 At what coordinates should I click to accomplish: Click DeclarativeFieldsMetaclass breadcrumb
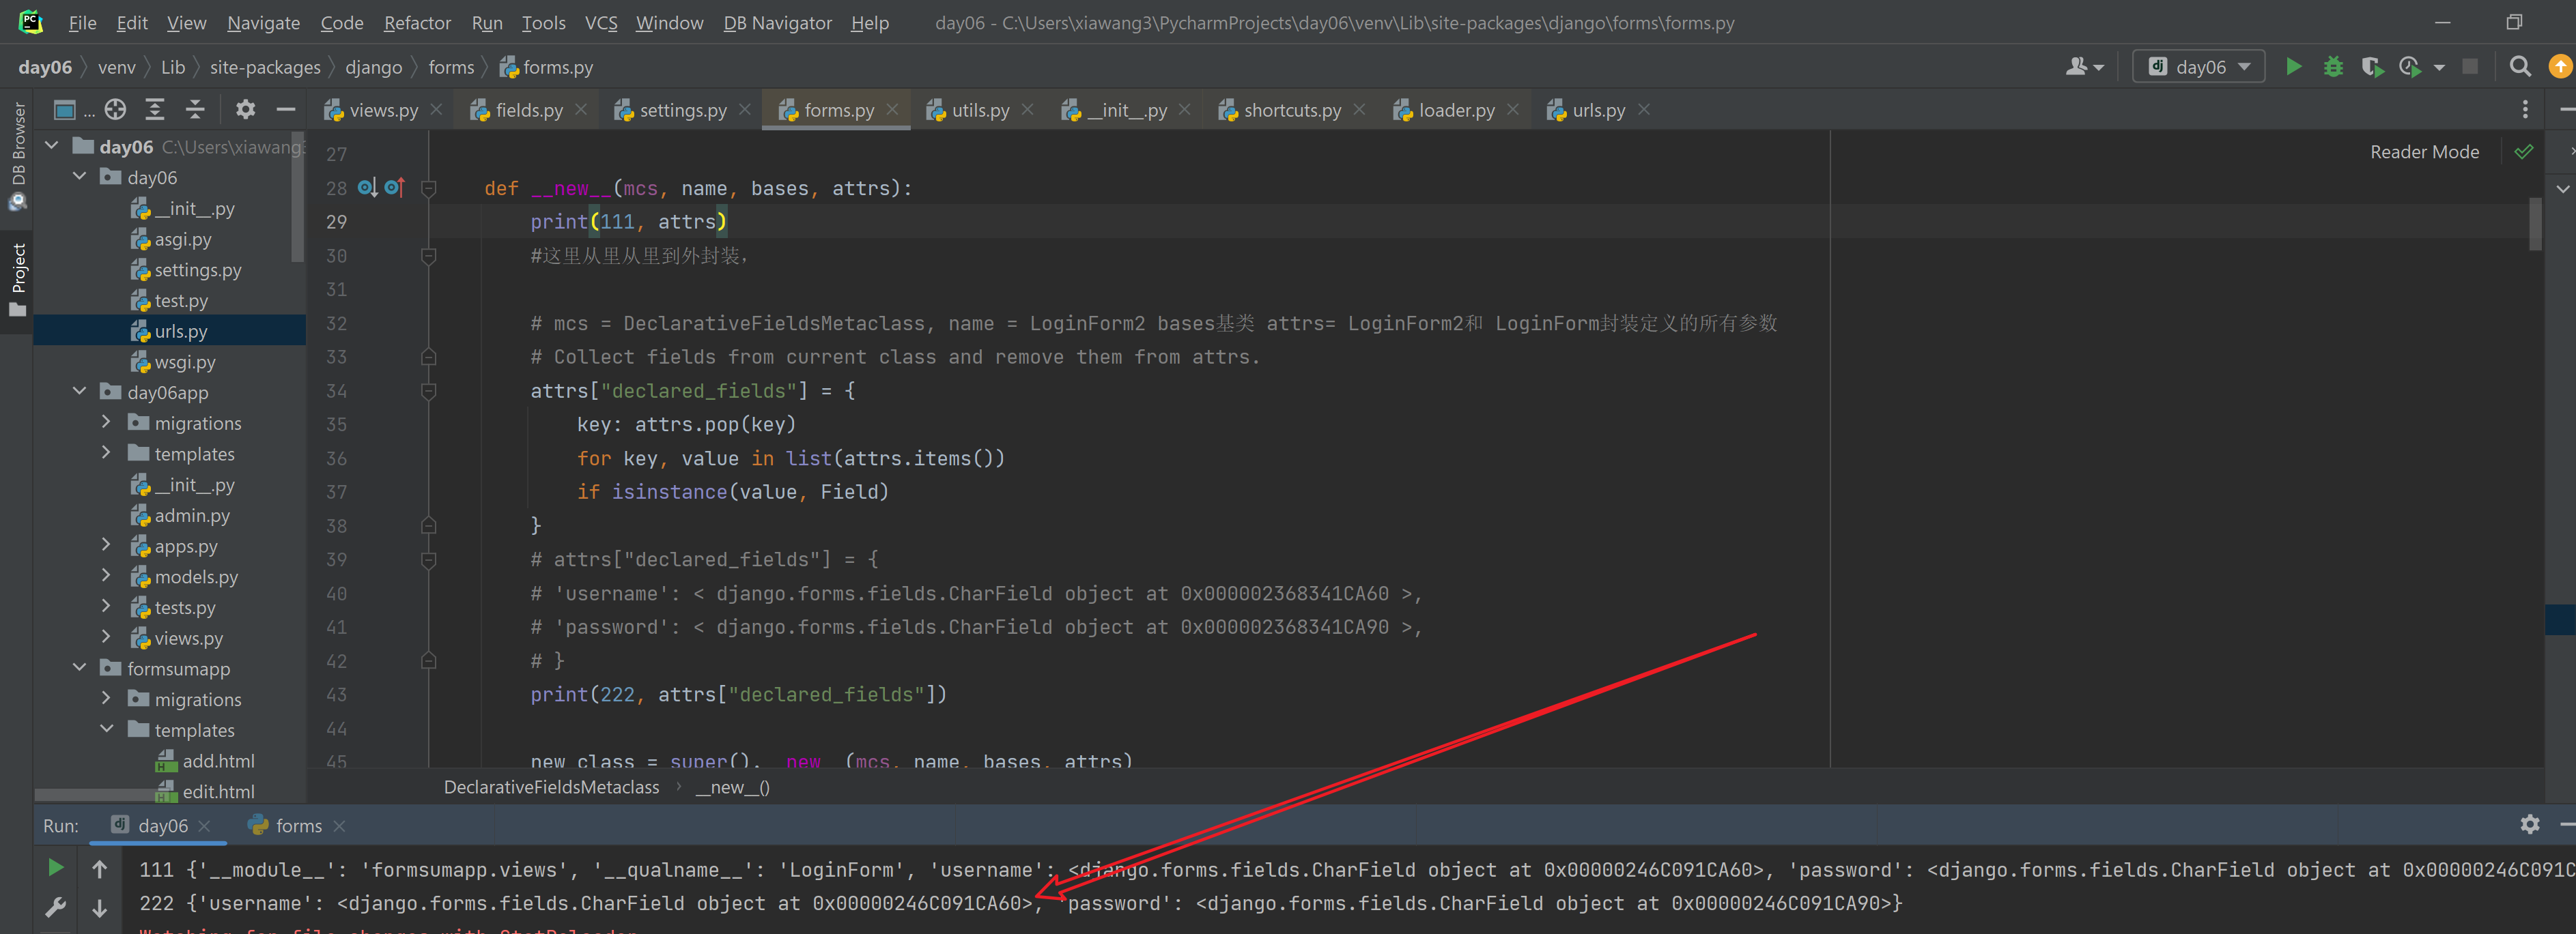point(551,787)
